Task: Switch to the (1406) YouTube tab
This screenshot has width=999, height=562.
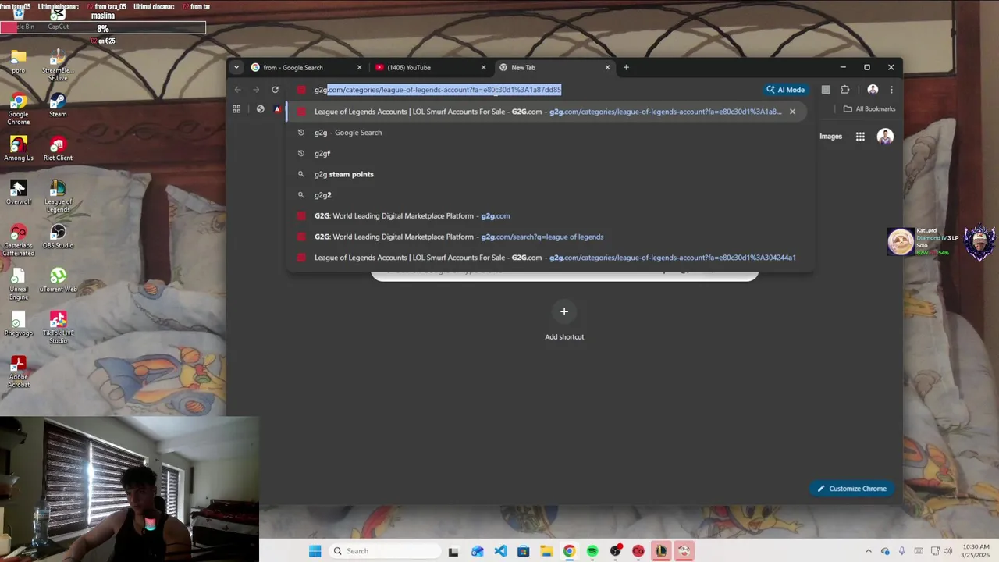Action: [428, 67]
